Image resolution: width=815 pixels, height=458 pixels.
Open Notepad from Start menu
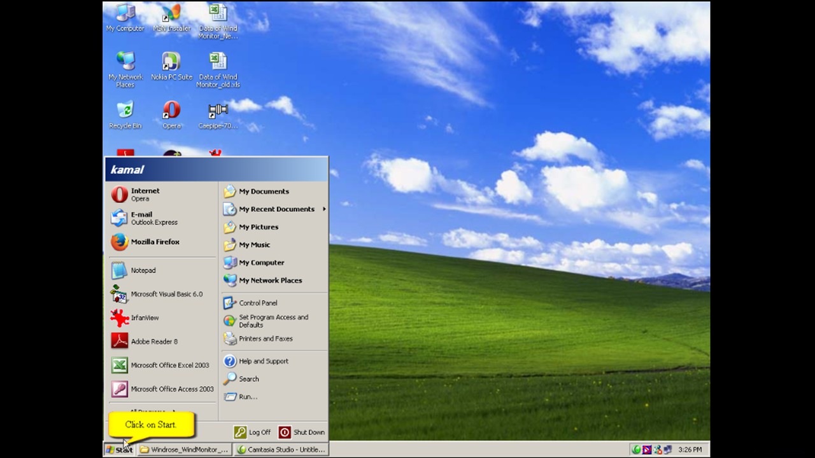[162, 270]
